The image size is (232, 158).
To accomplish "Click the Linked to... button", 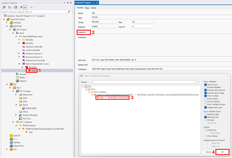I will [84, 32].
